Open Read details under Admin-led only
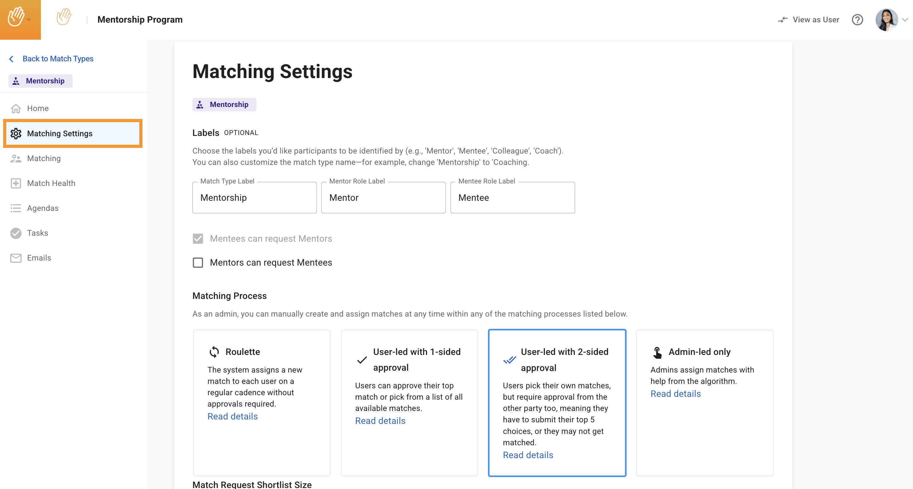 pos(675,394)
